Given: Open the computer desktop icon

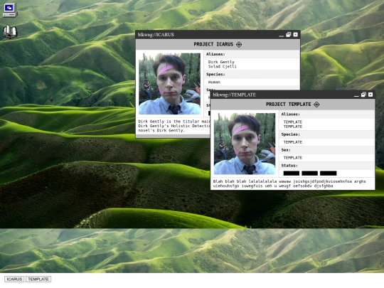Looking at the screenshot, I should click(x=10, y=10).
